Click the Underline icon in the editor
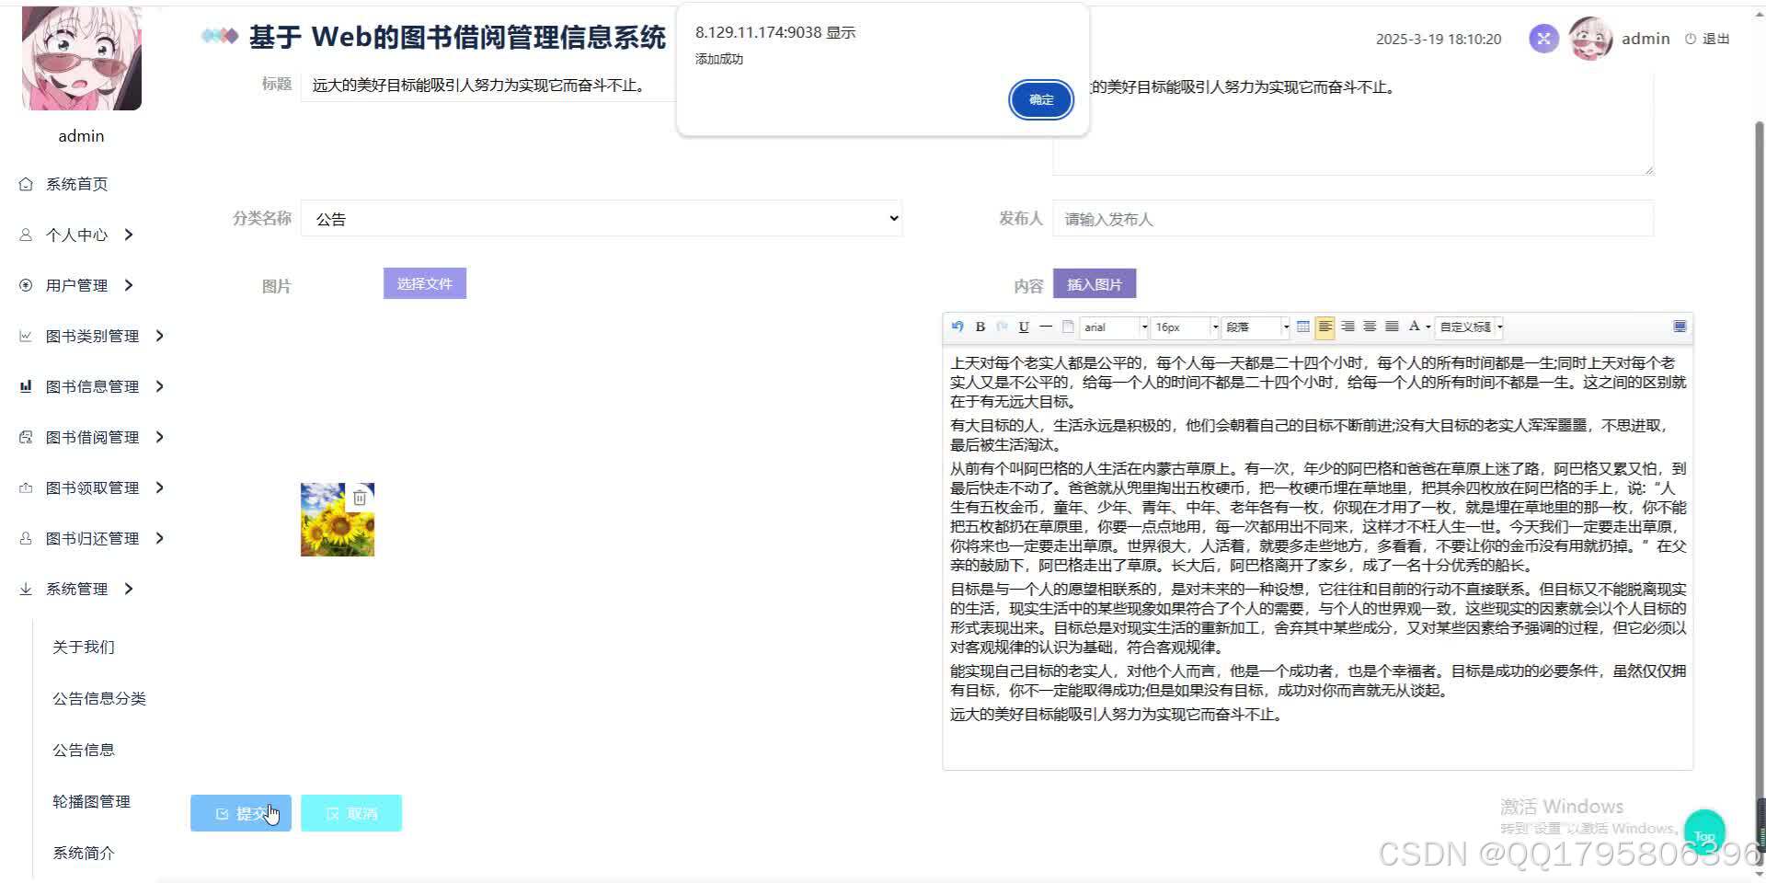Image resolution: width=1766 pixels, height=883 pixels. click(1023, 327)
